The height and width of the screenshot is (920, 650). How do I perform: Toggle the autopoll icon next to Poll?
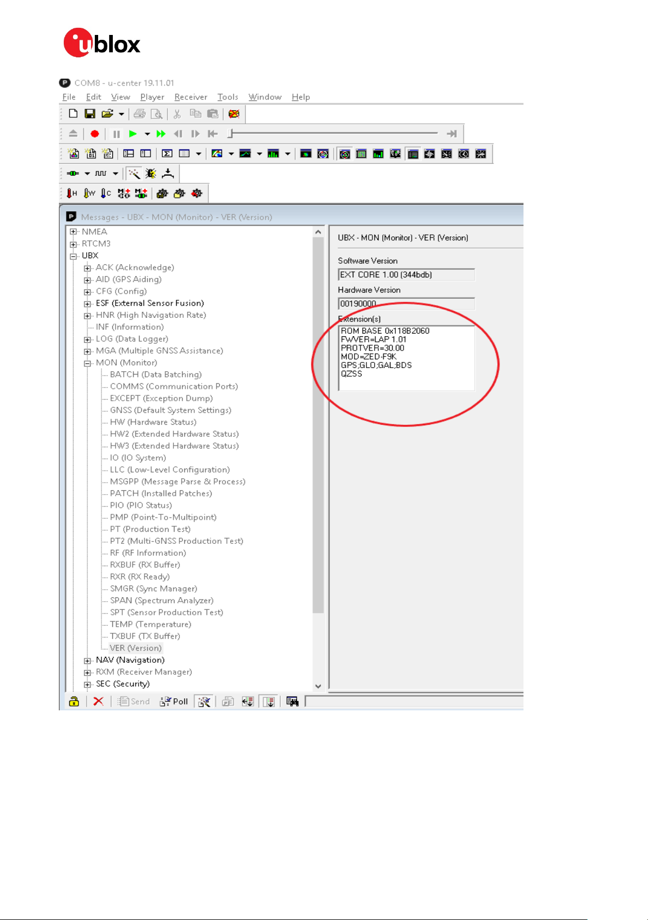[204, 702]
